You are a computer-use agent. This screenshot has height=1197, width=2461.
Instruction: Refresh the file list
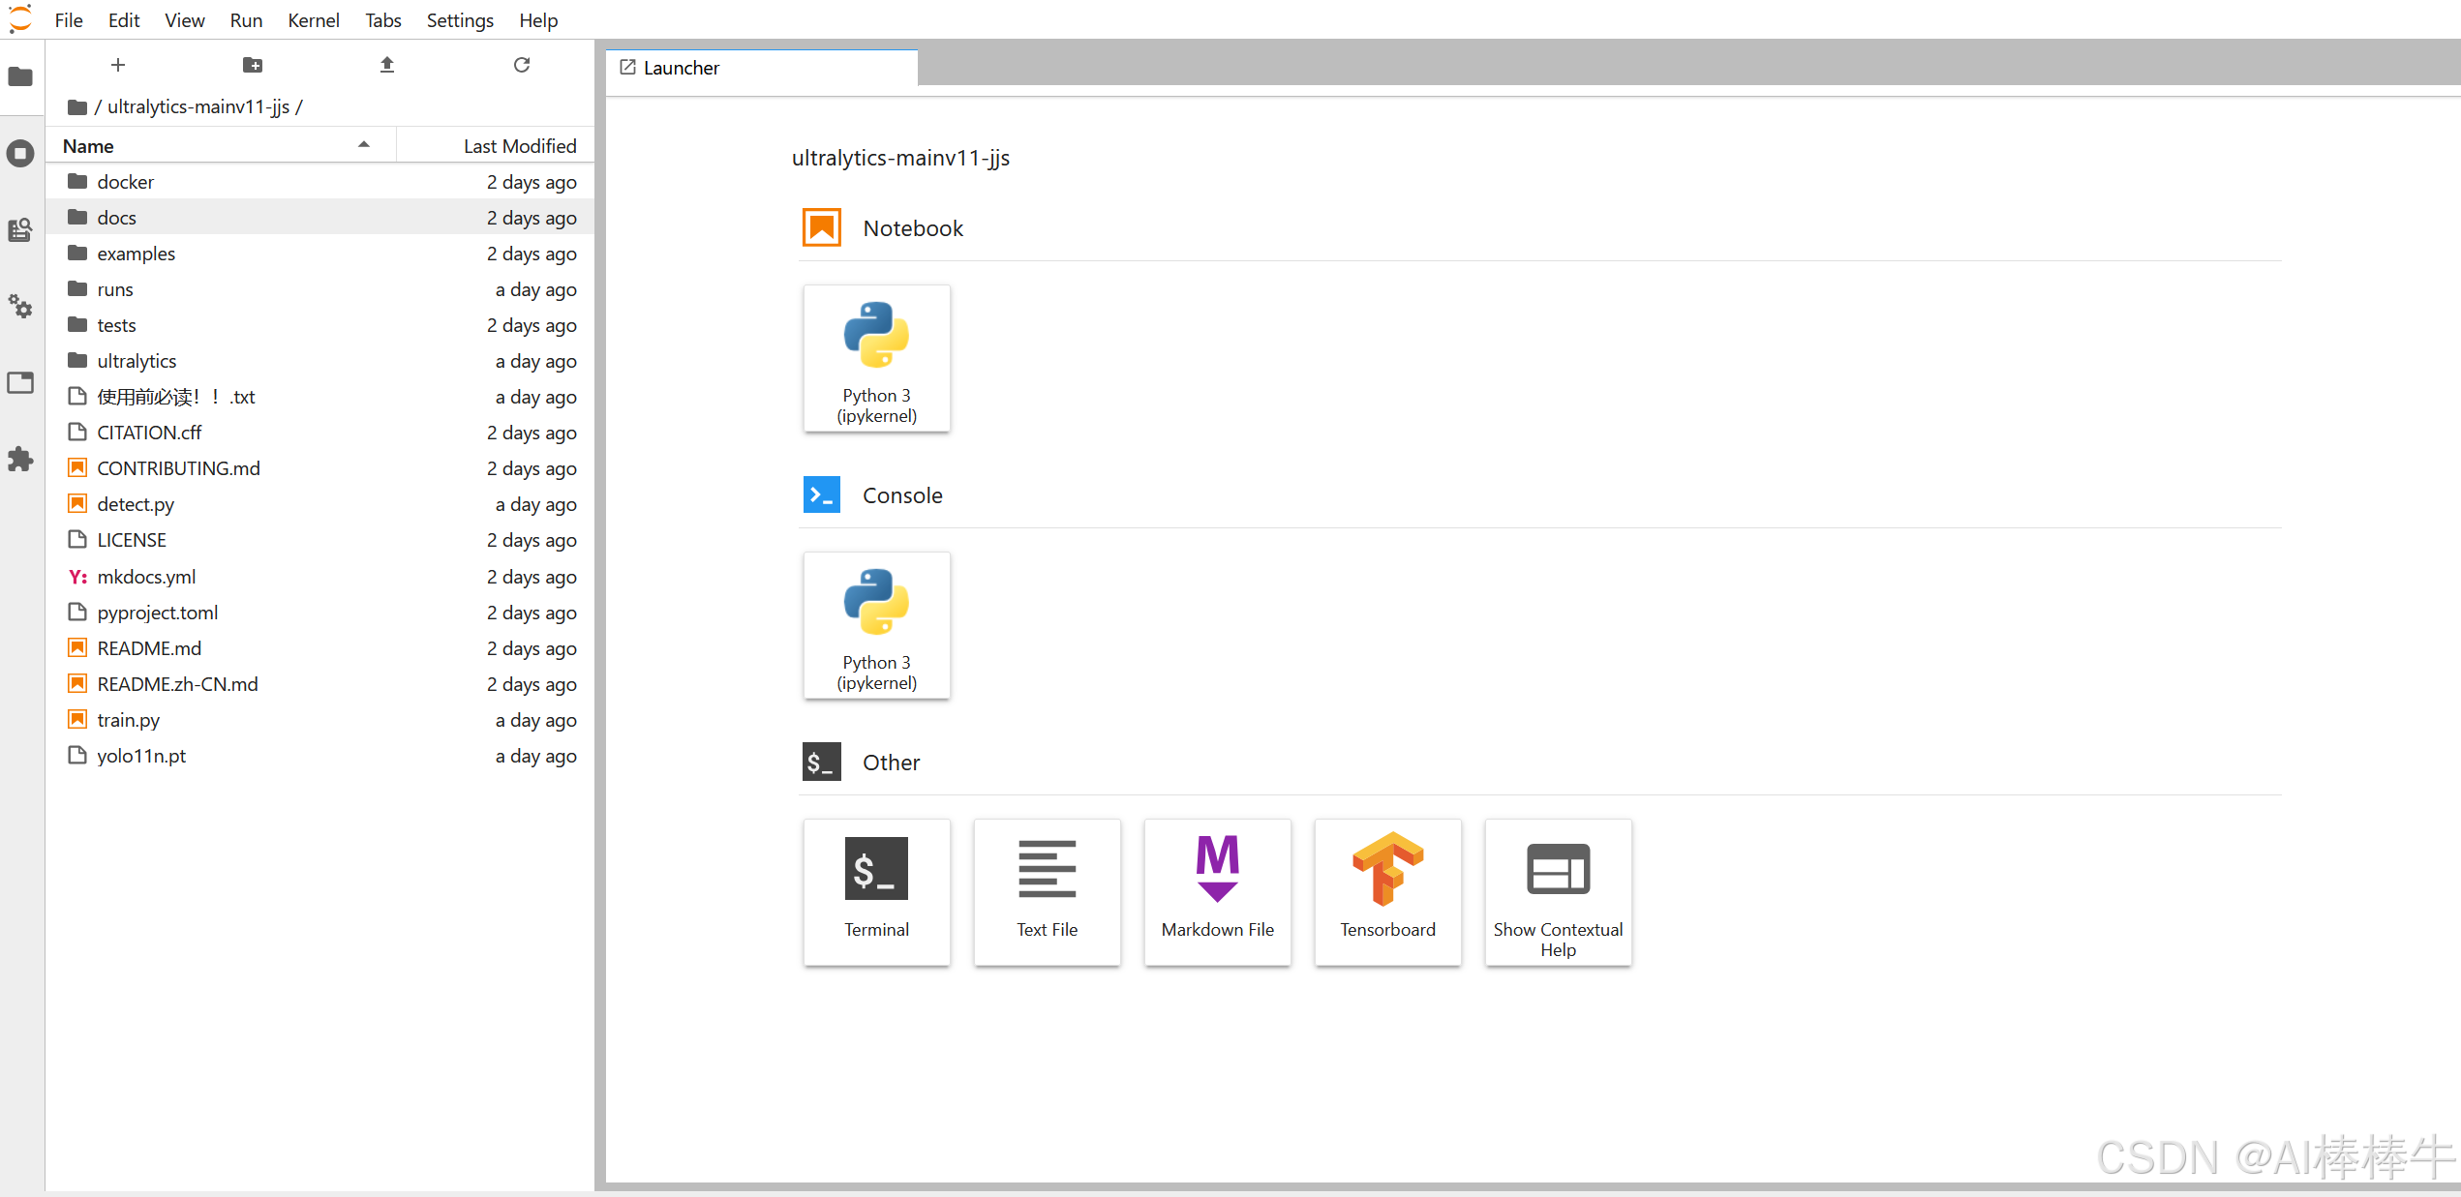[x=521, y=65]
